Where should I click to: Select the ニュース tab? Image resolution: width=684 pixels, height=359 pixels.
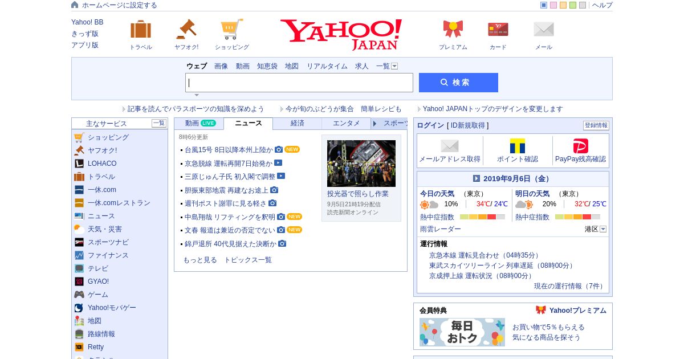click(x=249, y=123)
